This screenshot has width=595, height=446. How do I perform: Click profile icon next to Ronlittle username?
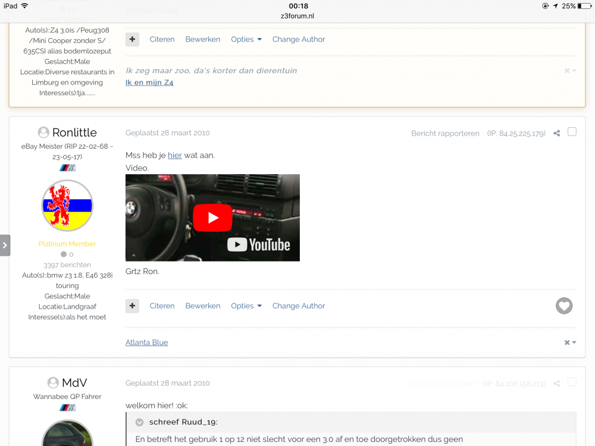pos(43,133)
